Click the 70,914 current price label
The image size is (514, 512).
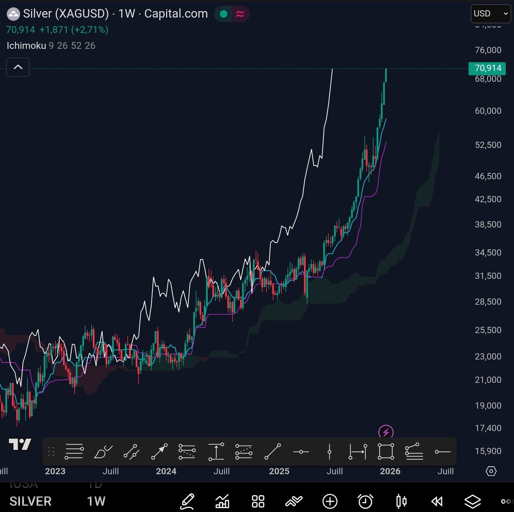[x=488, y=68]
